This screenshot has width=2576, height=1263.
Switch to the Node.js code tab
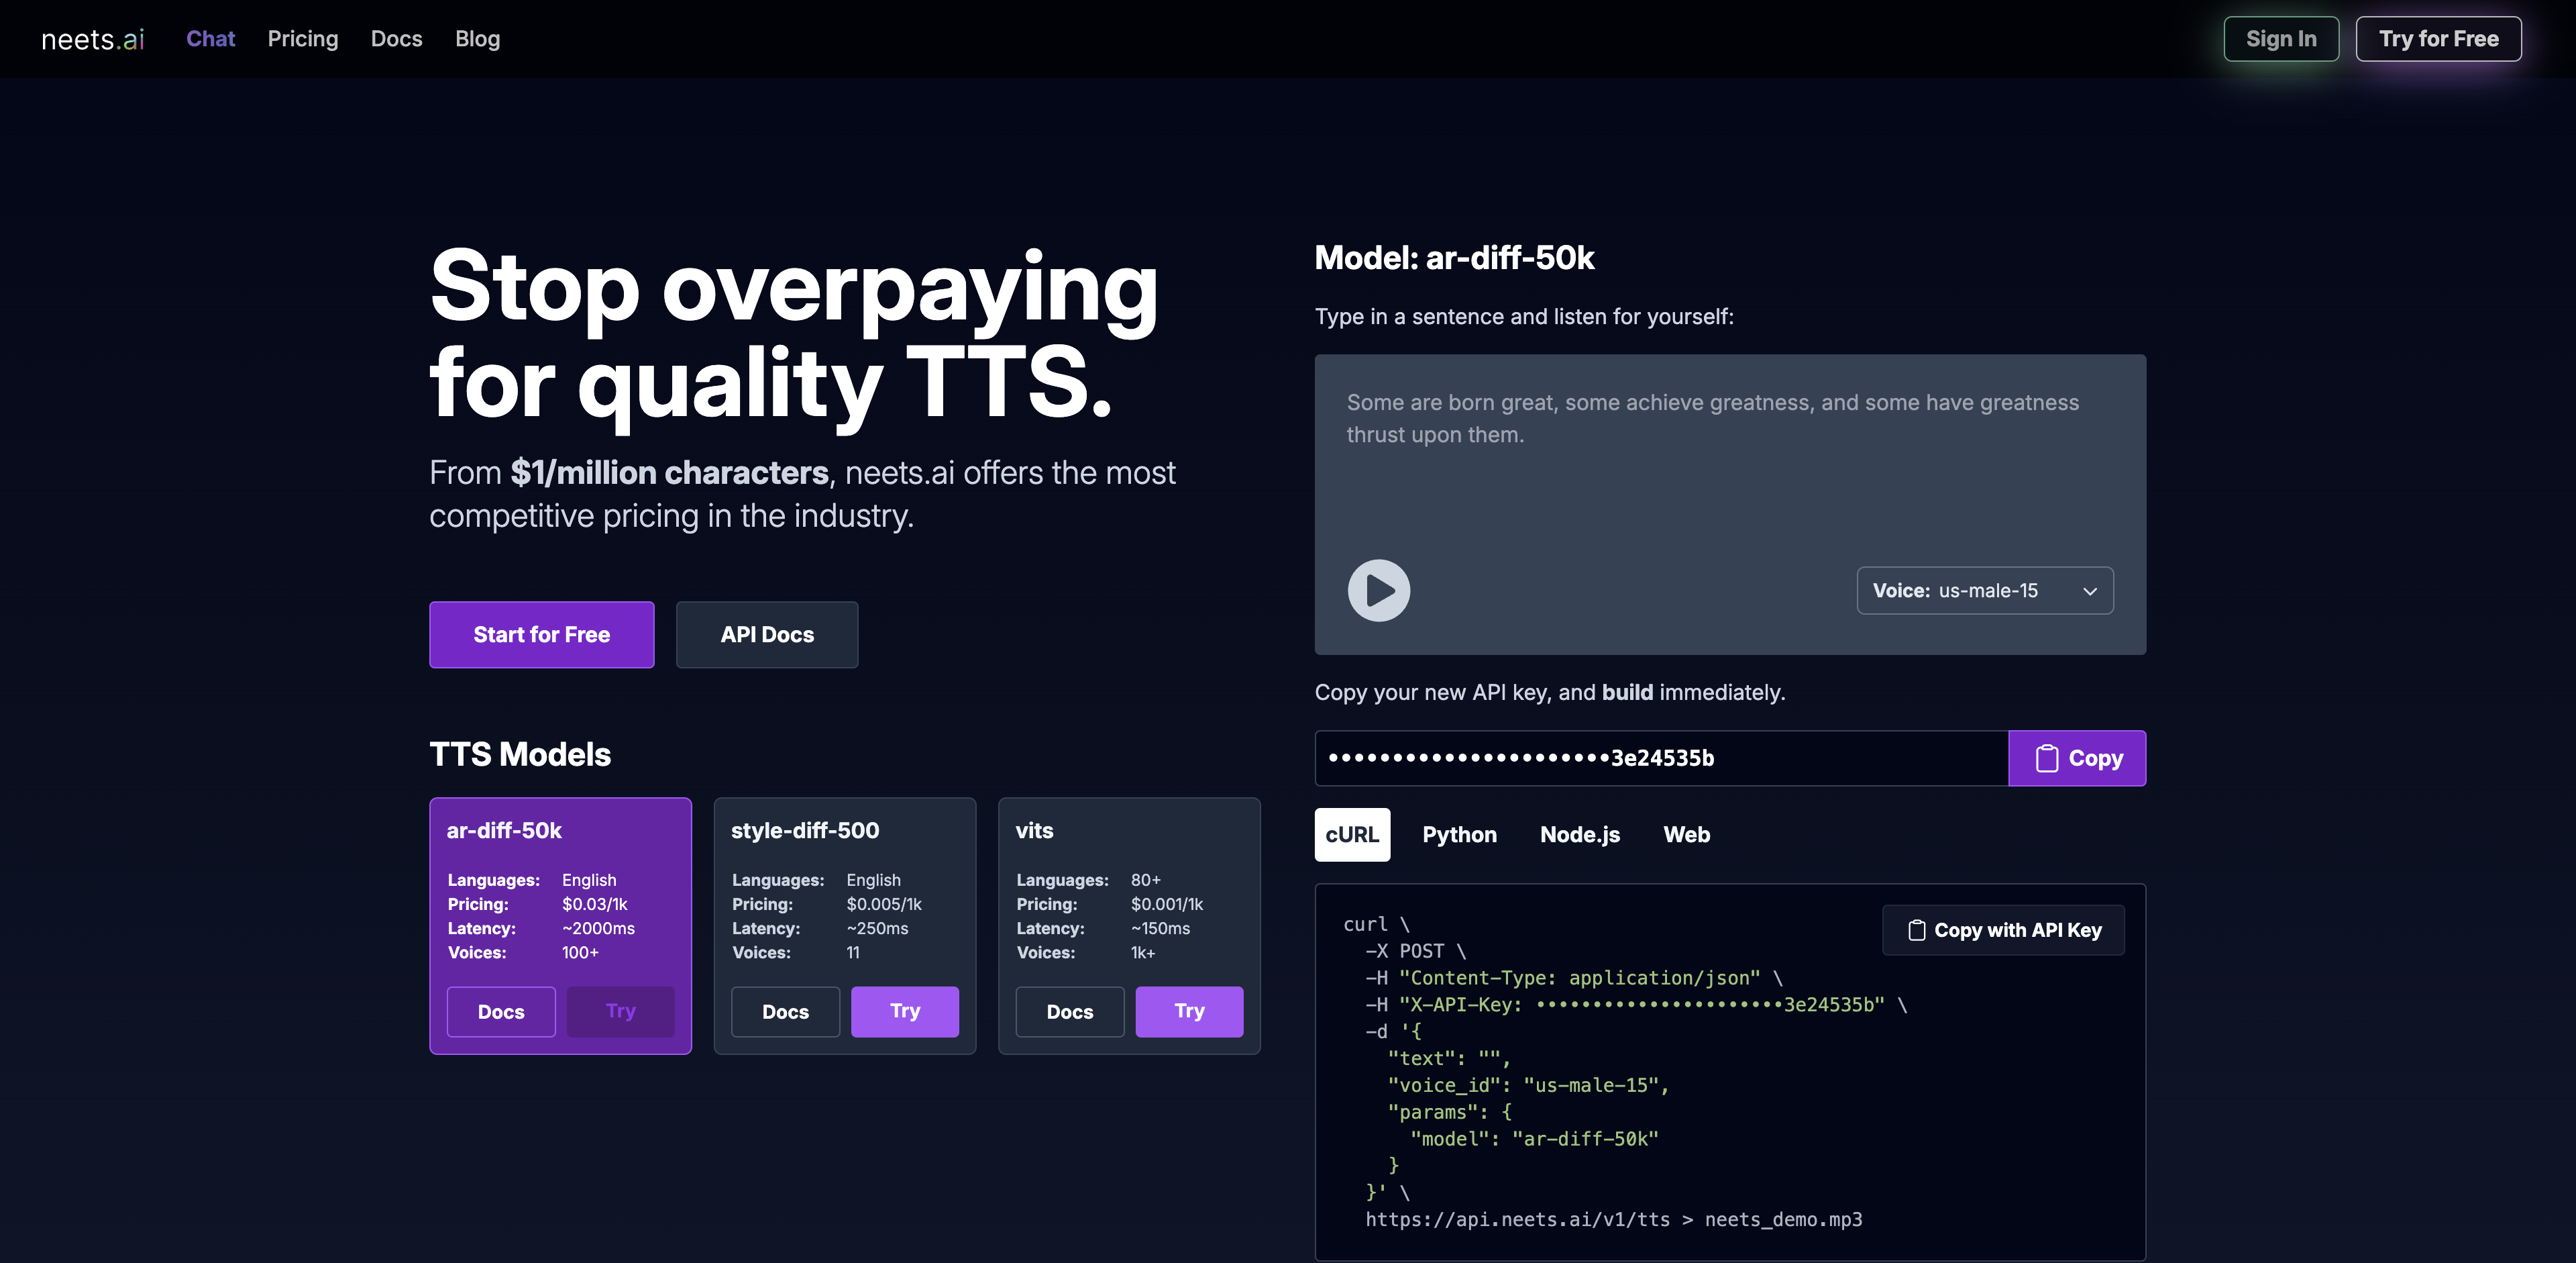pyautogui.click(x=1580, y=835)
